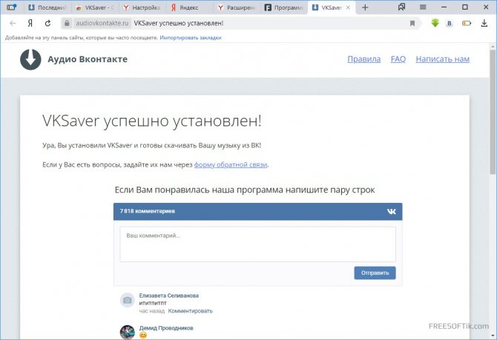The height and width of the screenshot is (340, 497).
Task: Click the VK logo in comments header
Action: pos(392,211)
